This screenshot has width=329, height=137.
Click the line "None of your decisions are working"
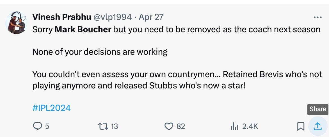(100, 52)
